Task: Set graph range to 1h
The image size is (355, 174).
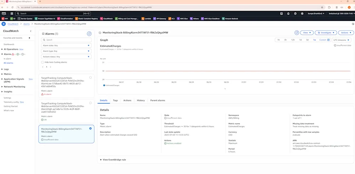Action: pos(279,40)
